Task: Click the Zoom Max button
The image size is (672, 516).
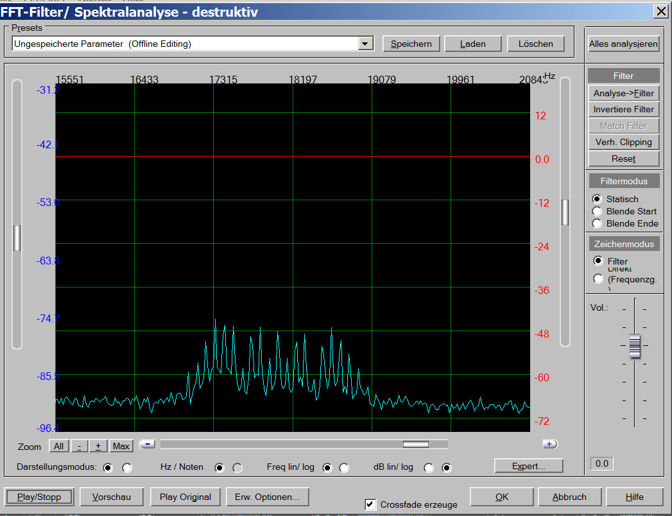Action: point(121,446)
